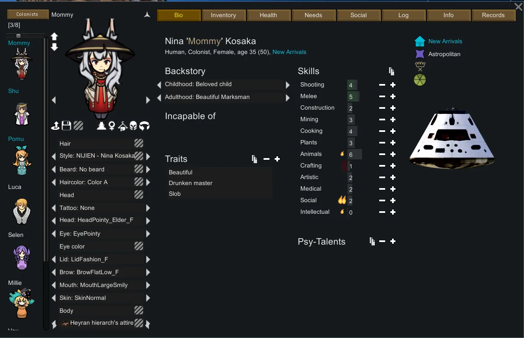Click the helmet mask icon under portrait
The height and width of the screenshot is (338, 524).
tap(134, 126)
